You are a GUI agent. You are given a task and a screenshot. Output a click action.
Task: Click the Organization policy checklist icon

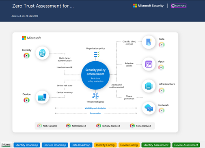coord(97,54)
